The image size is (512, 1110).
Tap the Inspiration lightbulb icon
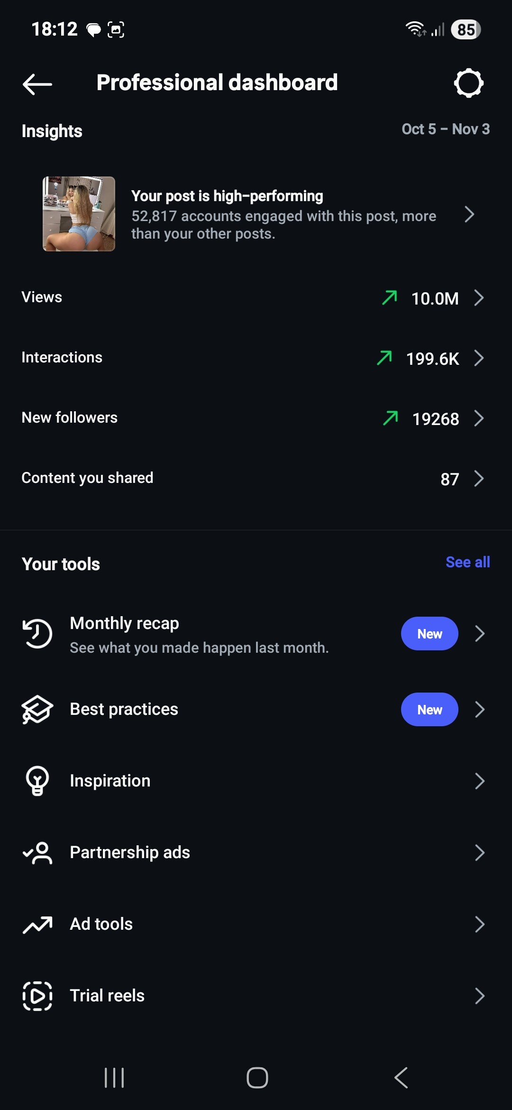click(37, 781)
